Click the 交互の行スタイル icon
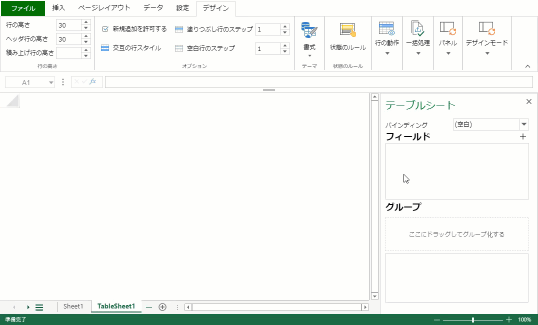 (105, 48)
